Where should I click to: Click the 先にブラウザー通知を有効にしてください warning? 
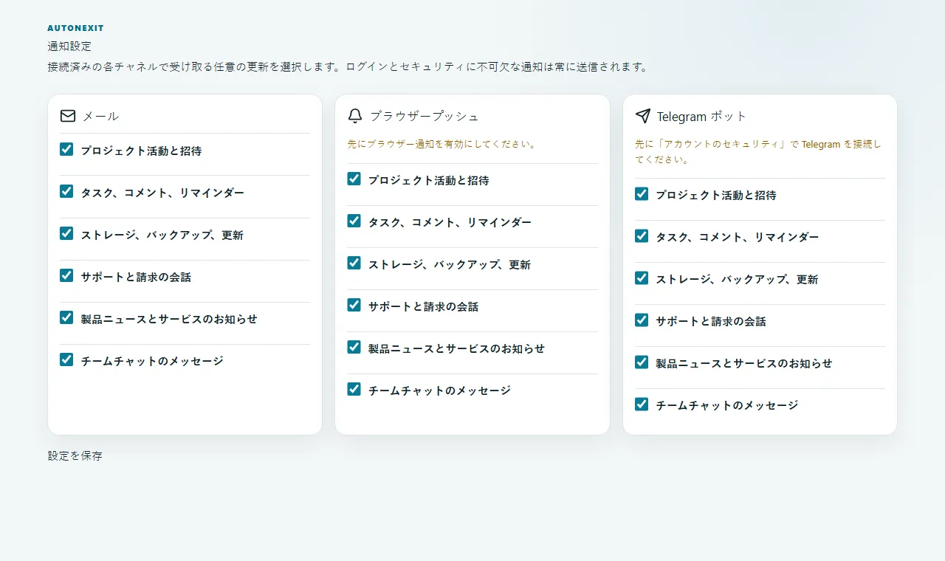coord(441,144)
